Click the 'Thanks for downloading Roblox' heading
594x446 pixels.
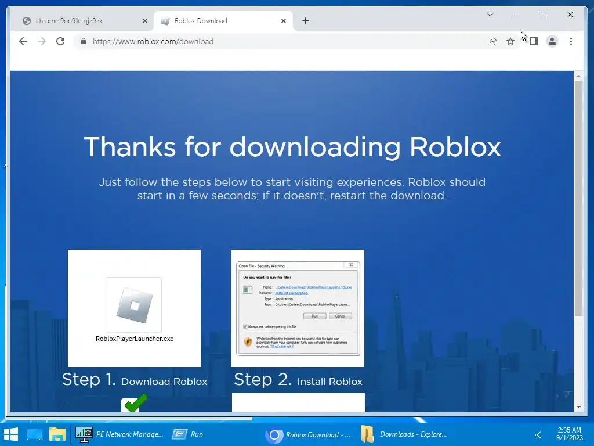(292, 147)
